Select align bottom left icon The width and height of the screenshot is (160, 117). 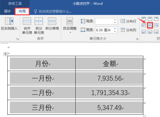[x=144, y=32]
